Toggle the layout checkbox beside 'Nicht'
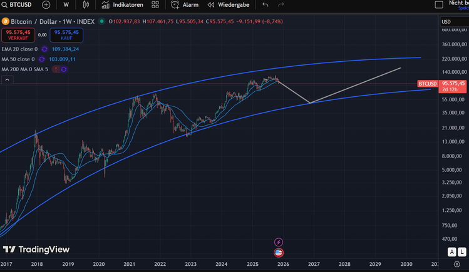 click(x=439, y=4)
